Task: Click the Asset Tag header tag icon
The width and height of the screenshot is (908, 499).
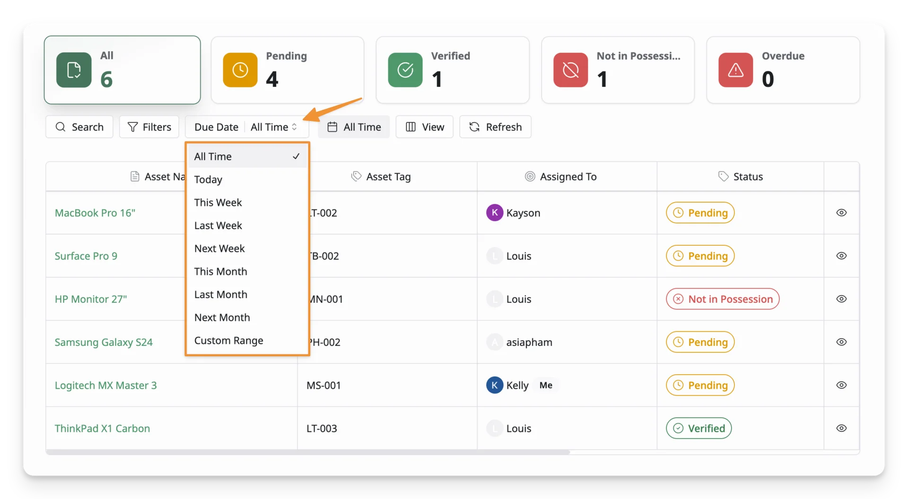Action: tap(357, 176)
